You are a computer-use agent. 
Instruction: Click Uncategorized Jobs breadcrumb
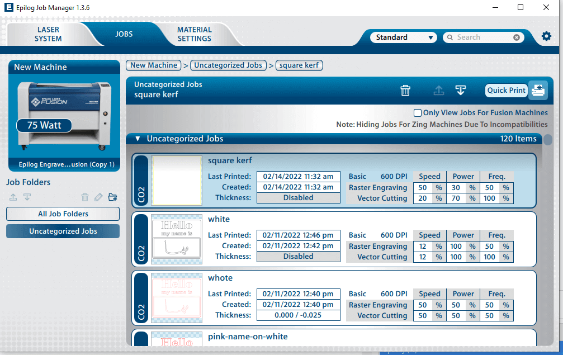(x=228, y=65)
